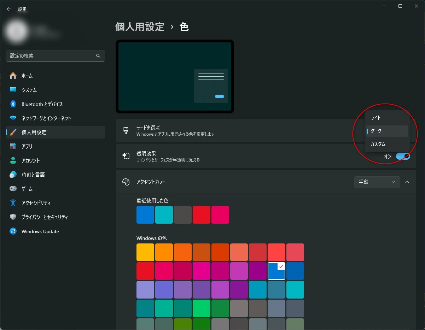Click the privacy shield icon

coord(13,217)
